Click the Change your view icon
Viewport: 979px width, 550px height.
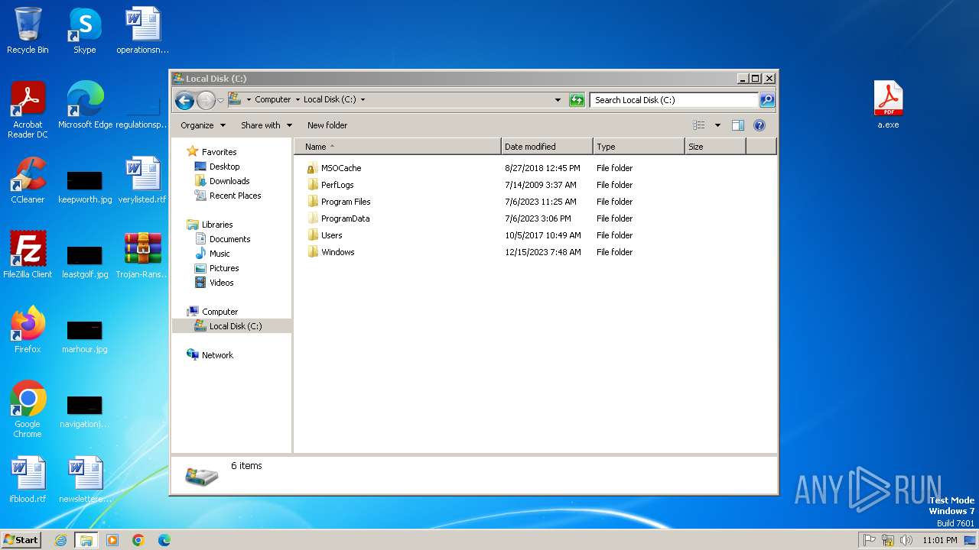[x=699, y=125]
